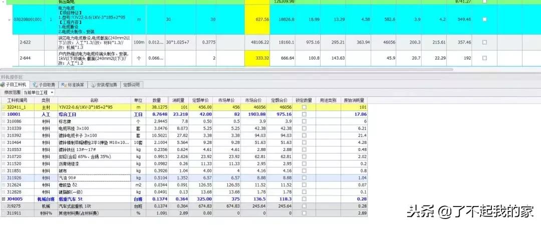Expand the 311520 沥青绝缘漆 row
The width and height of the screenshot is (541, 225).
pos(4,163)
